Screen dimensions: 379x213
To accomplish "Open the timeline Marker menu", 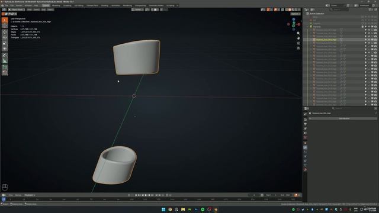I will click(18, 195).
